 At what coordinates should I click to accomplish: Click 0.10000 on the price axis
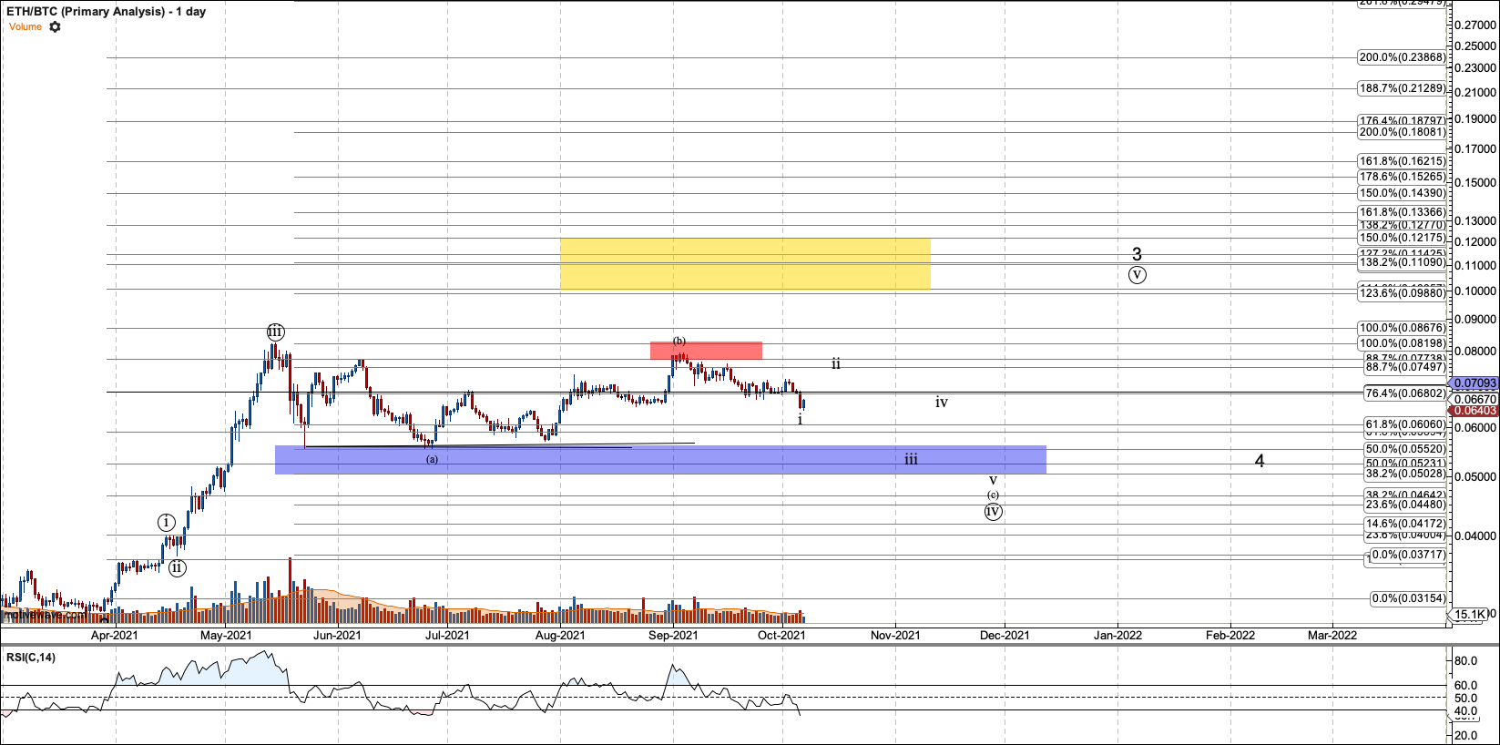[1475, 291]
